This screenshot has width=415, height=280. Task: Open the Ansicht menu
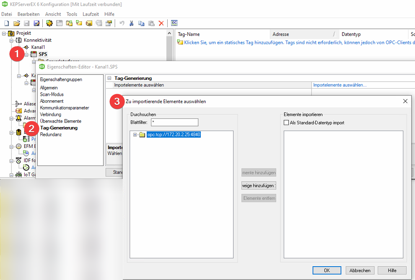(x=53, y=14)
